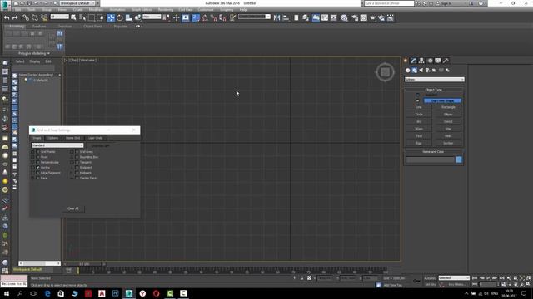Enable Face snap checkbox
Image resolution: width=533 pixels, height=299 pixels.
pos(38,178)
